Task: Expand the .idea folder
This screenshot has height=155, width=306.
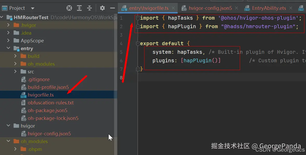Action: [8, 33]
